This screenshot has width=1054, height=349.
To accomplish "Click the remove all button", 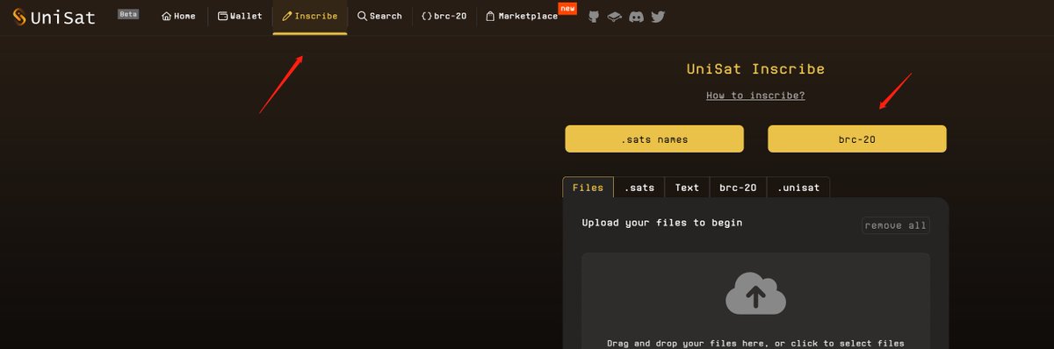I will 895,225.
